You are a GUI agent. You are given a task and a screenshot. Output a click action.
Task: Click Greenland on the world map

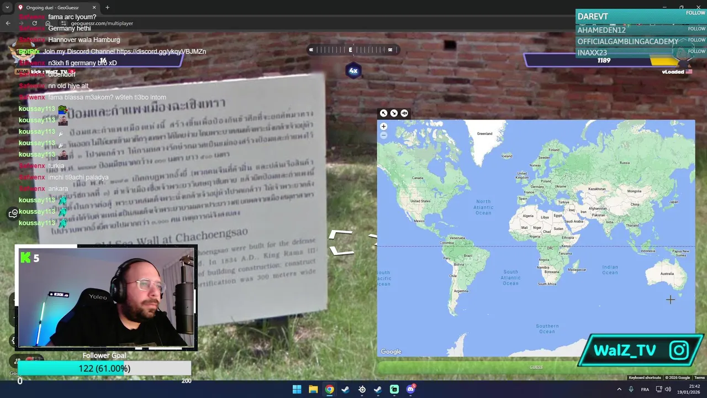[x=484, y=134]
